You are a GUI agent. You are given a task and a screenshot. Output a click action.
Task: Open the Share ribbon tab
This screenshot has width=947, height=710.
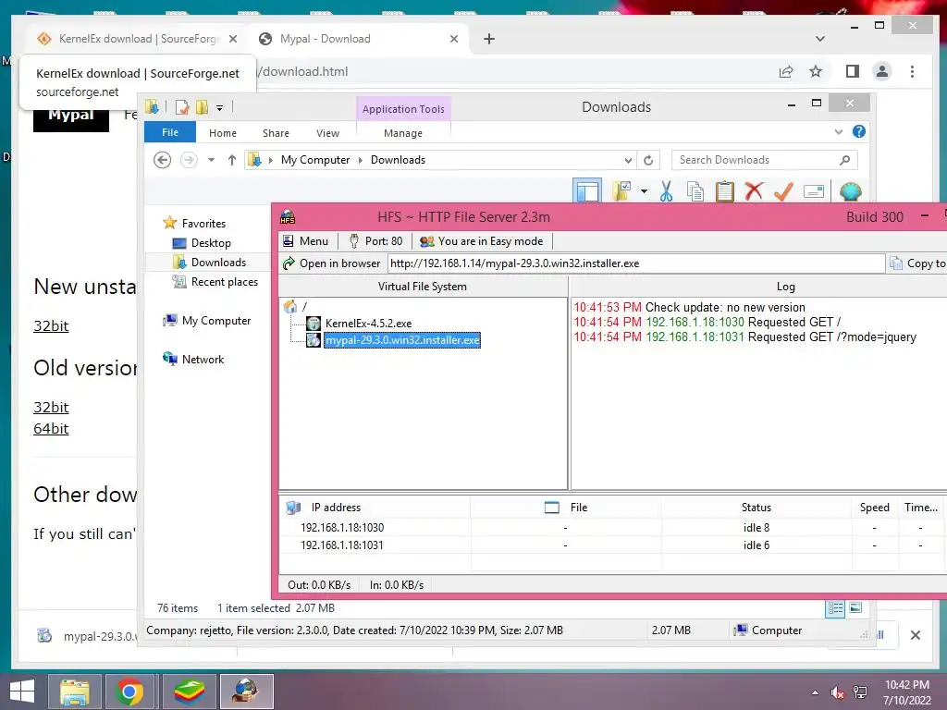(x=276, y=133)
